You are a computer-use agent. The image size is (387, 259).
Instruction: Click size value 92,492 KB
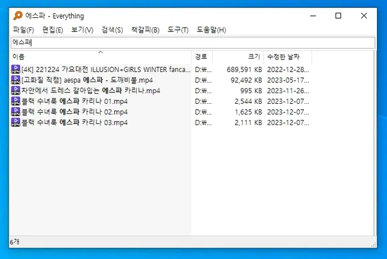tap(246, 81)
